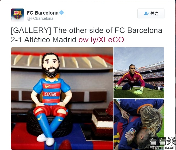
Task: Click the La Liga sleeve badge in hug photo
Action: click(x=132, y=131)
